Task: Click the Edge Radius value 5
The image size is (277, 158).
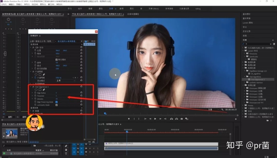Action: pos(56,93)
